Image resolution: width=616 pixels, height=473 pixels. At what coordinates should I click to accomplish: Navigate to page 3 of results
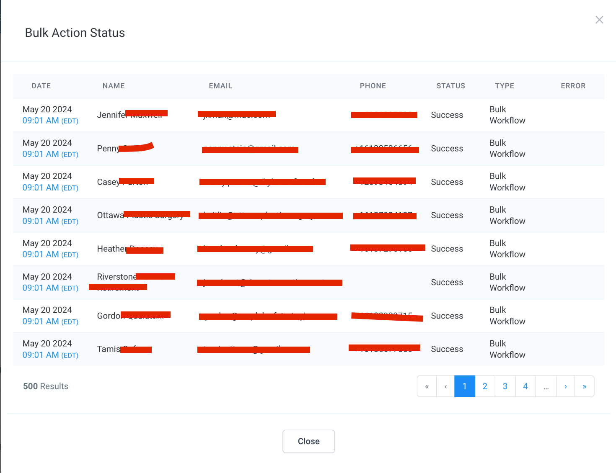(x=505, y=386)
